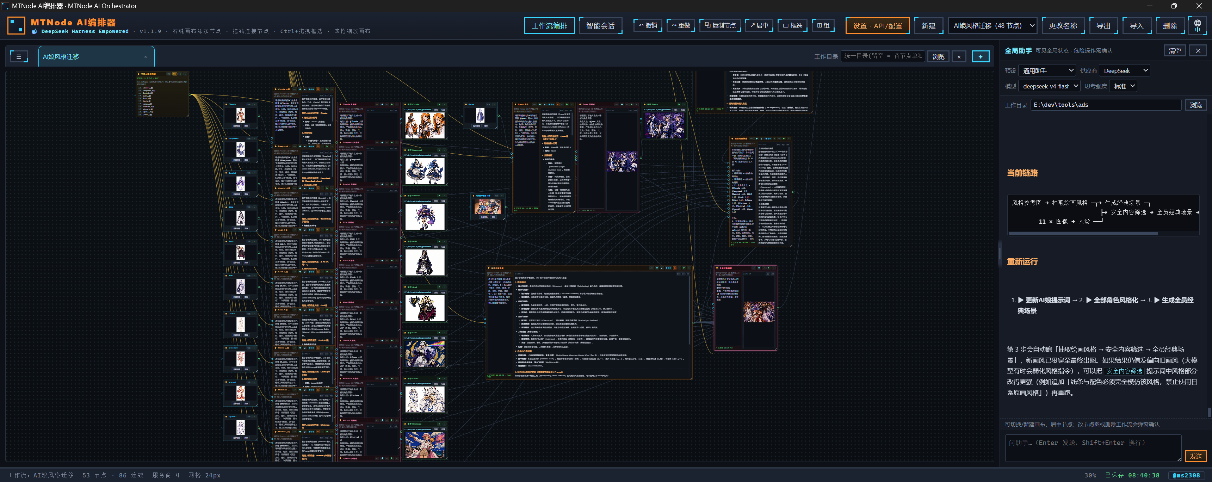Click the sparkle assistant button
Image resolution: width=1212 pixels, height=482 pixels.
point(980,56)
